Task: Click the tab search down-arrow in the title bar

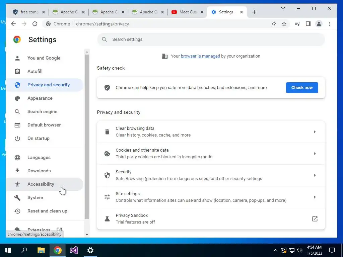Action: coord(283,8)
